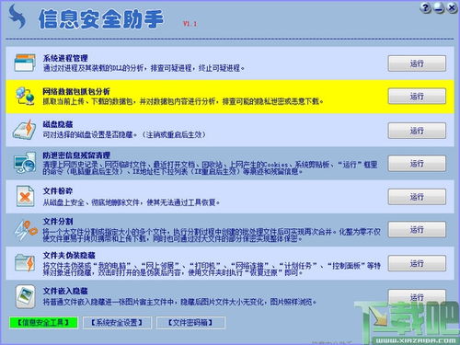The height and width of the screenshot is (345, 460).
Task: Click 运行 for 文件夹伪装隐藏
Action: click(417, 263)
